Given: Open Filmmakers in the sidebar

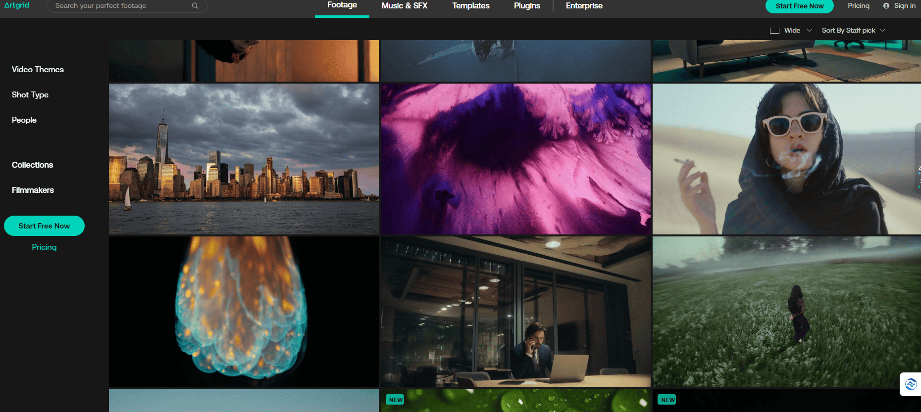Looking at the screenshot, I should coord(33,190).
